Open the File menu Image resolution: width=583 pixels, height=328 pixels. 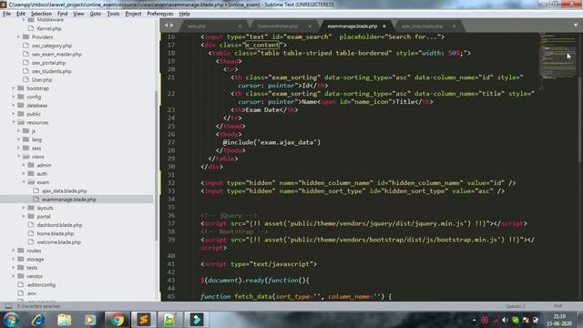click(6, 14)
